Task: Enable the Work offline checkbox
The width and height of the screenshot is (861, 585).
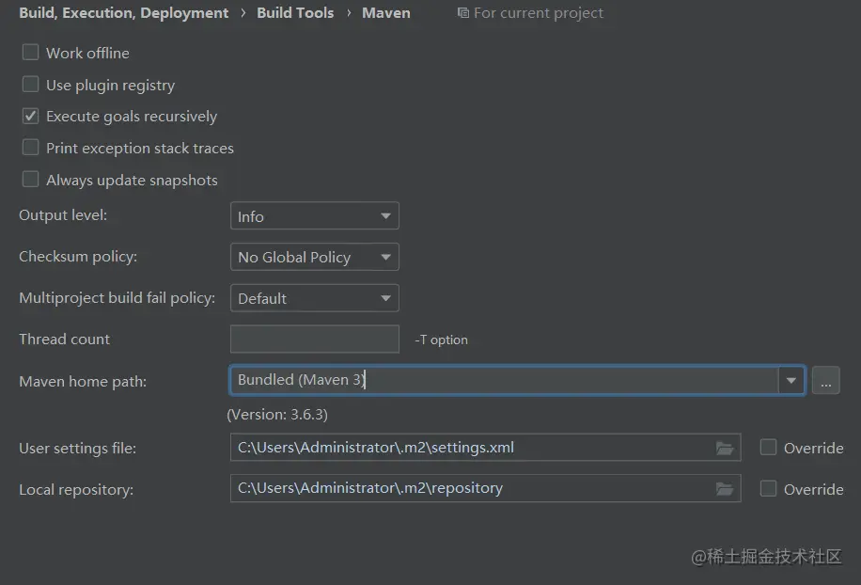Action: click(x=31, y=53)
